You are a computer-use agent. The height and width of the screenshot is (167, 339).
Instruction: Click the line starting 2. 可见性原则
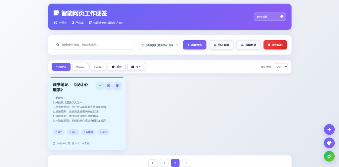(79, 107)
